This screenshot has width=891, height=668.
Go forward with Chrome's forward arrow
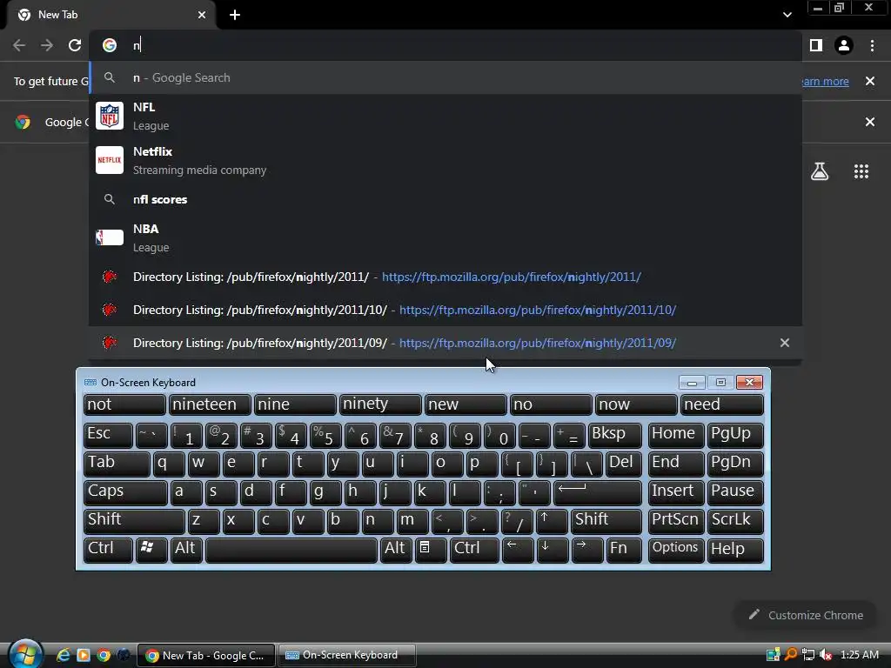(x=47, y=45)
